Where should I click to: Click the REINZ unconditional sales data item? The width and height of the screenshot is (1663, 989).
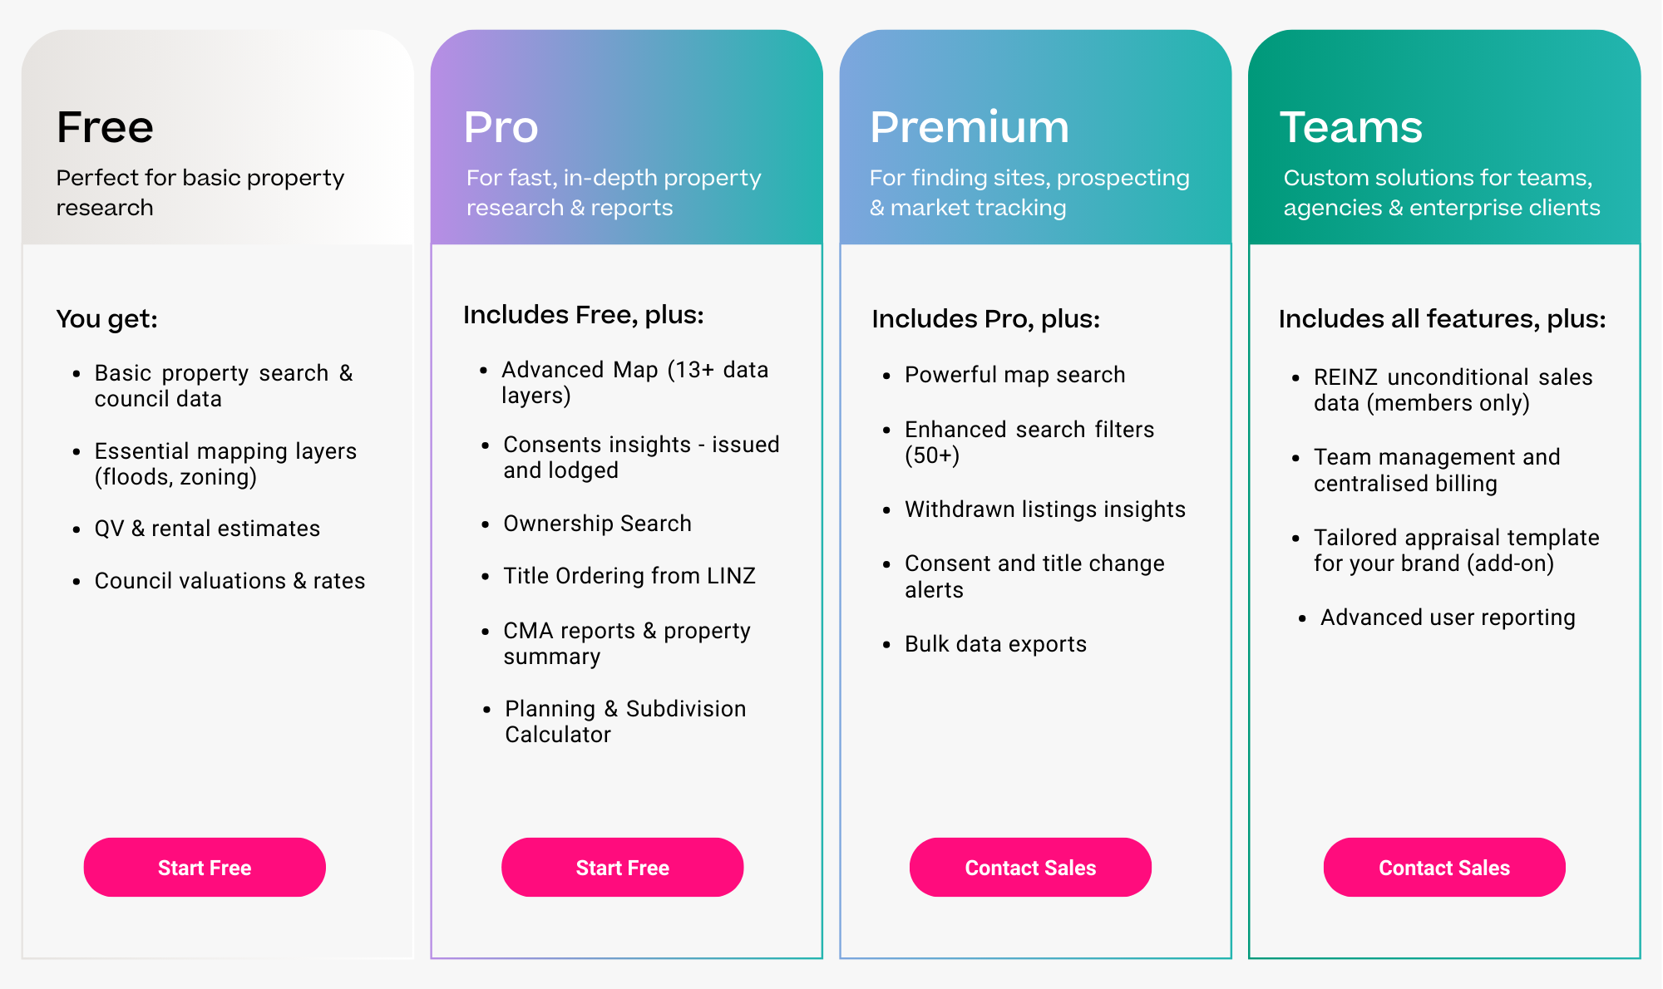point(1453,389)
